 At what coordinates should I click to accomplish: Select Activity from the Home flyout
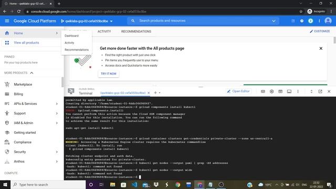point(69,43)
